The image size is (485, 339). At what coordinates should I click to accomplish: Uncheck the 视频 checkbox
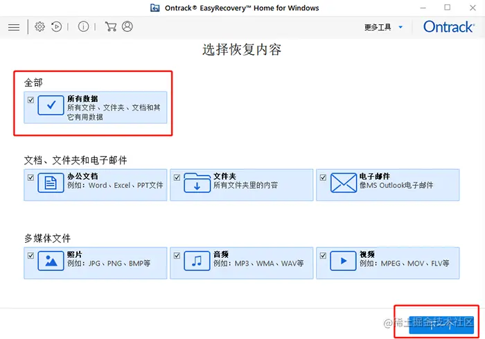[323, 255]
